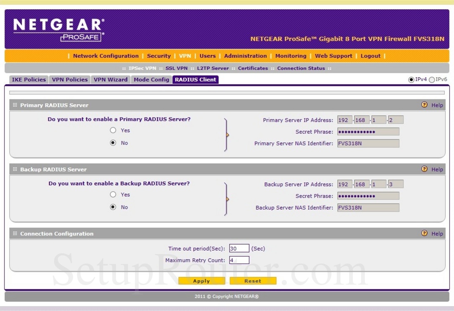Click grid icon beside Backup RADIUS Server heading
The image size is (454, 311).
click(x=15, y=169)
